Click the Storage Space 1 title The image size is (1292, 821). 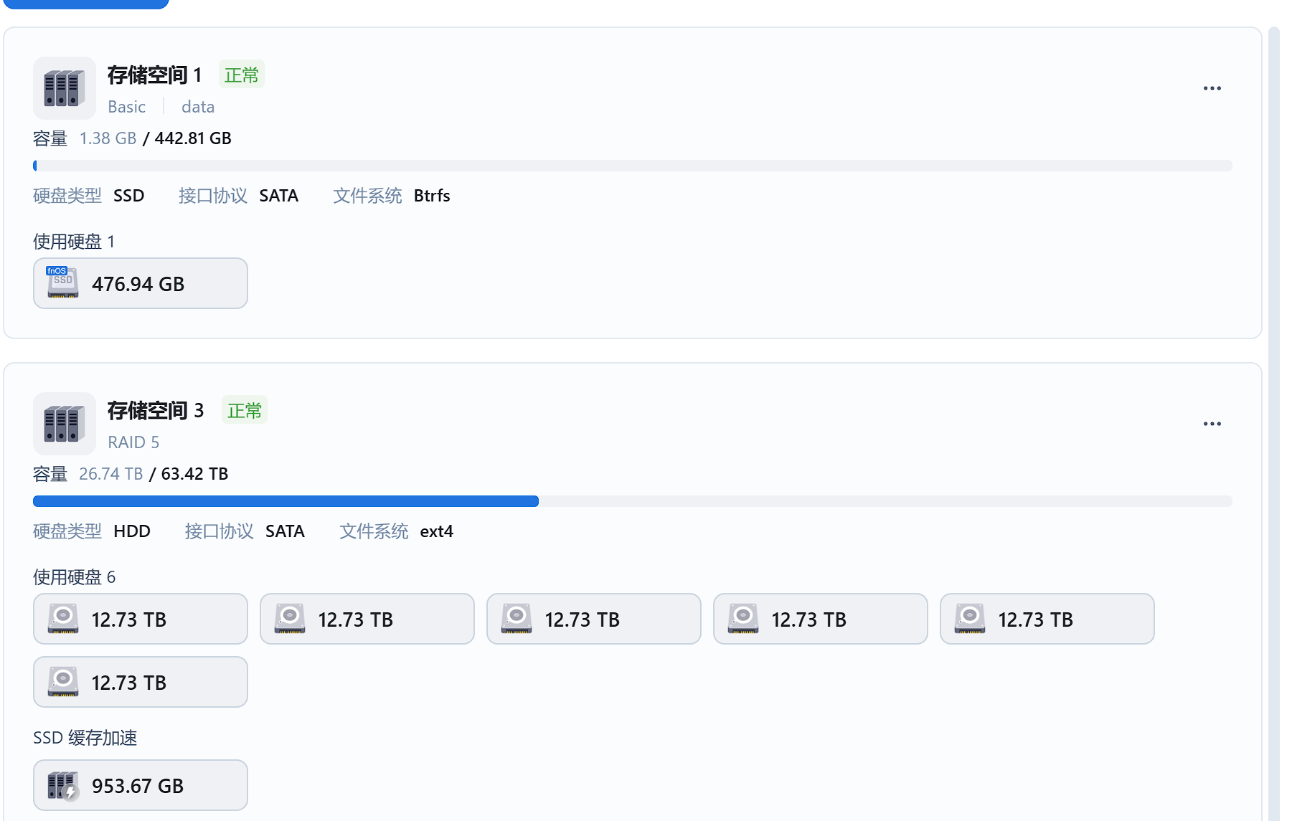coord(154,75)
